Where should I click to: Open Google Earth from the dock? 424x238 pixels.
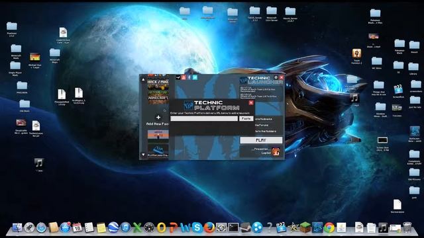113,227
